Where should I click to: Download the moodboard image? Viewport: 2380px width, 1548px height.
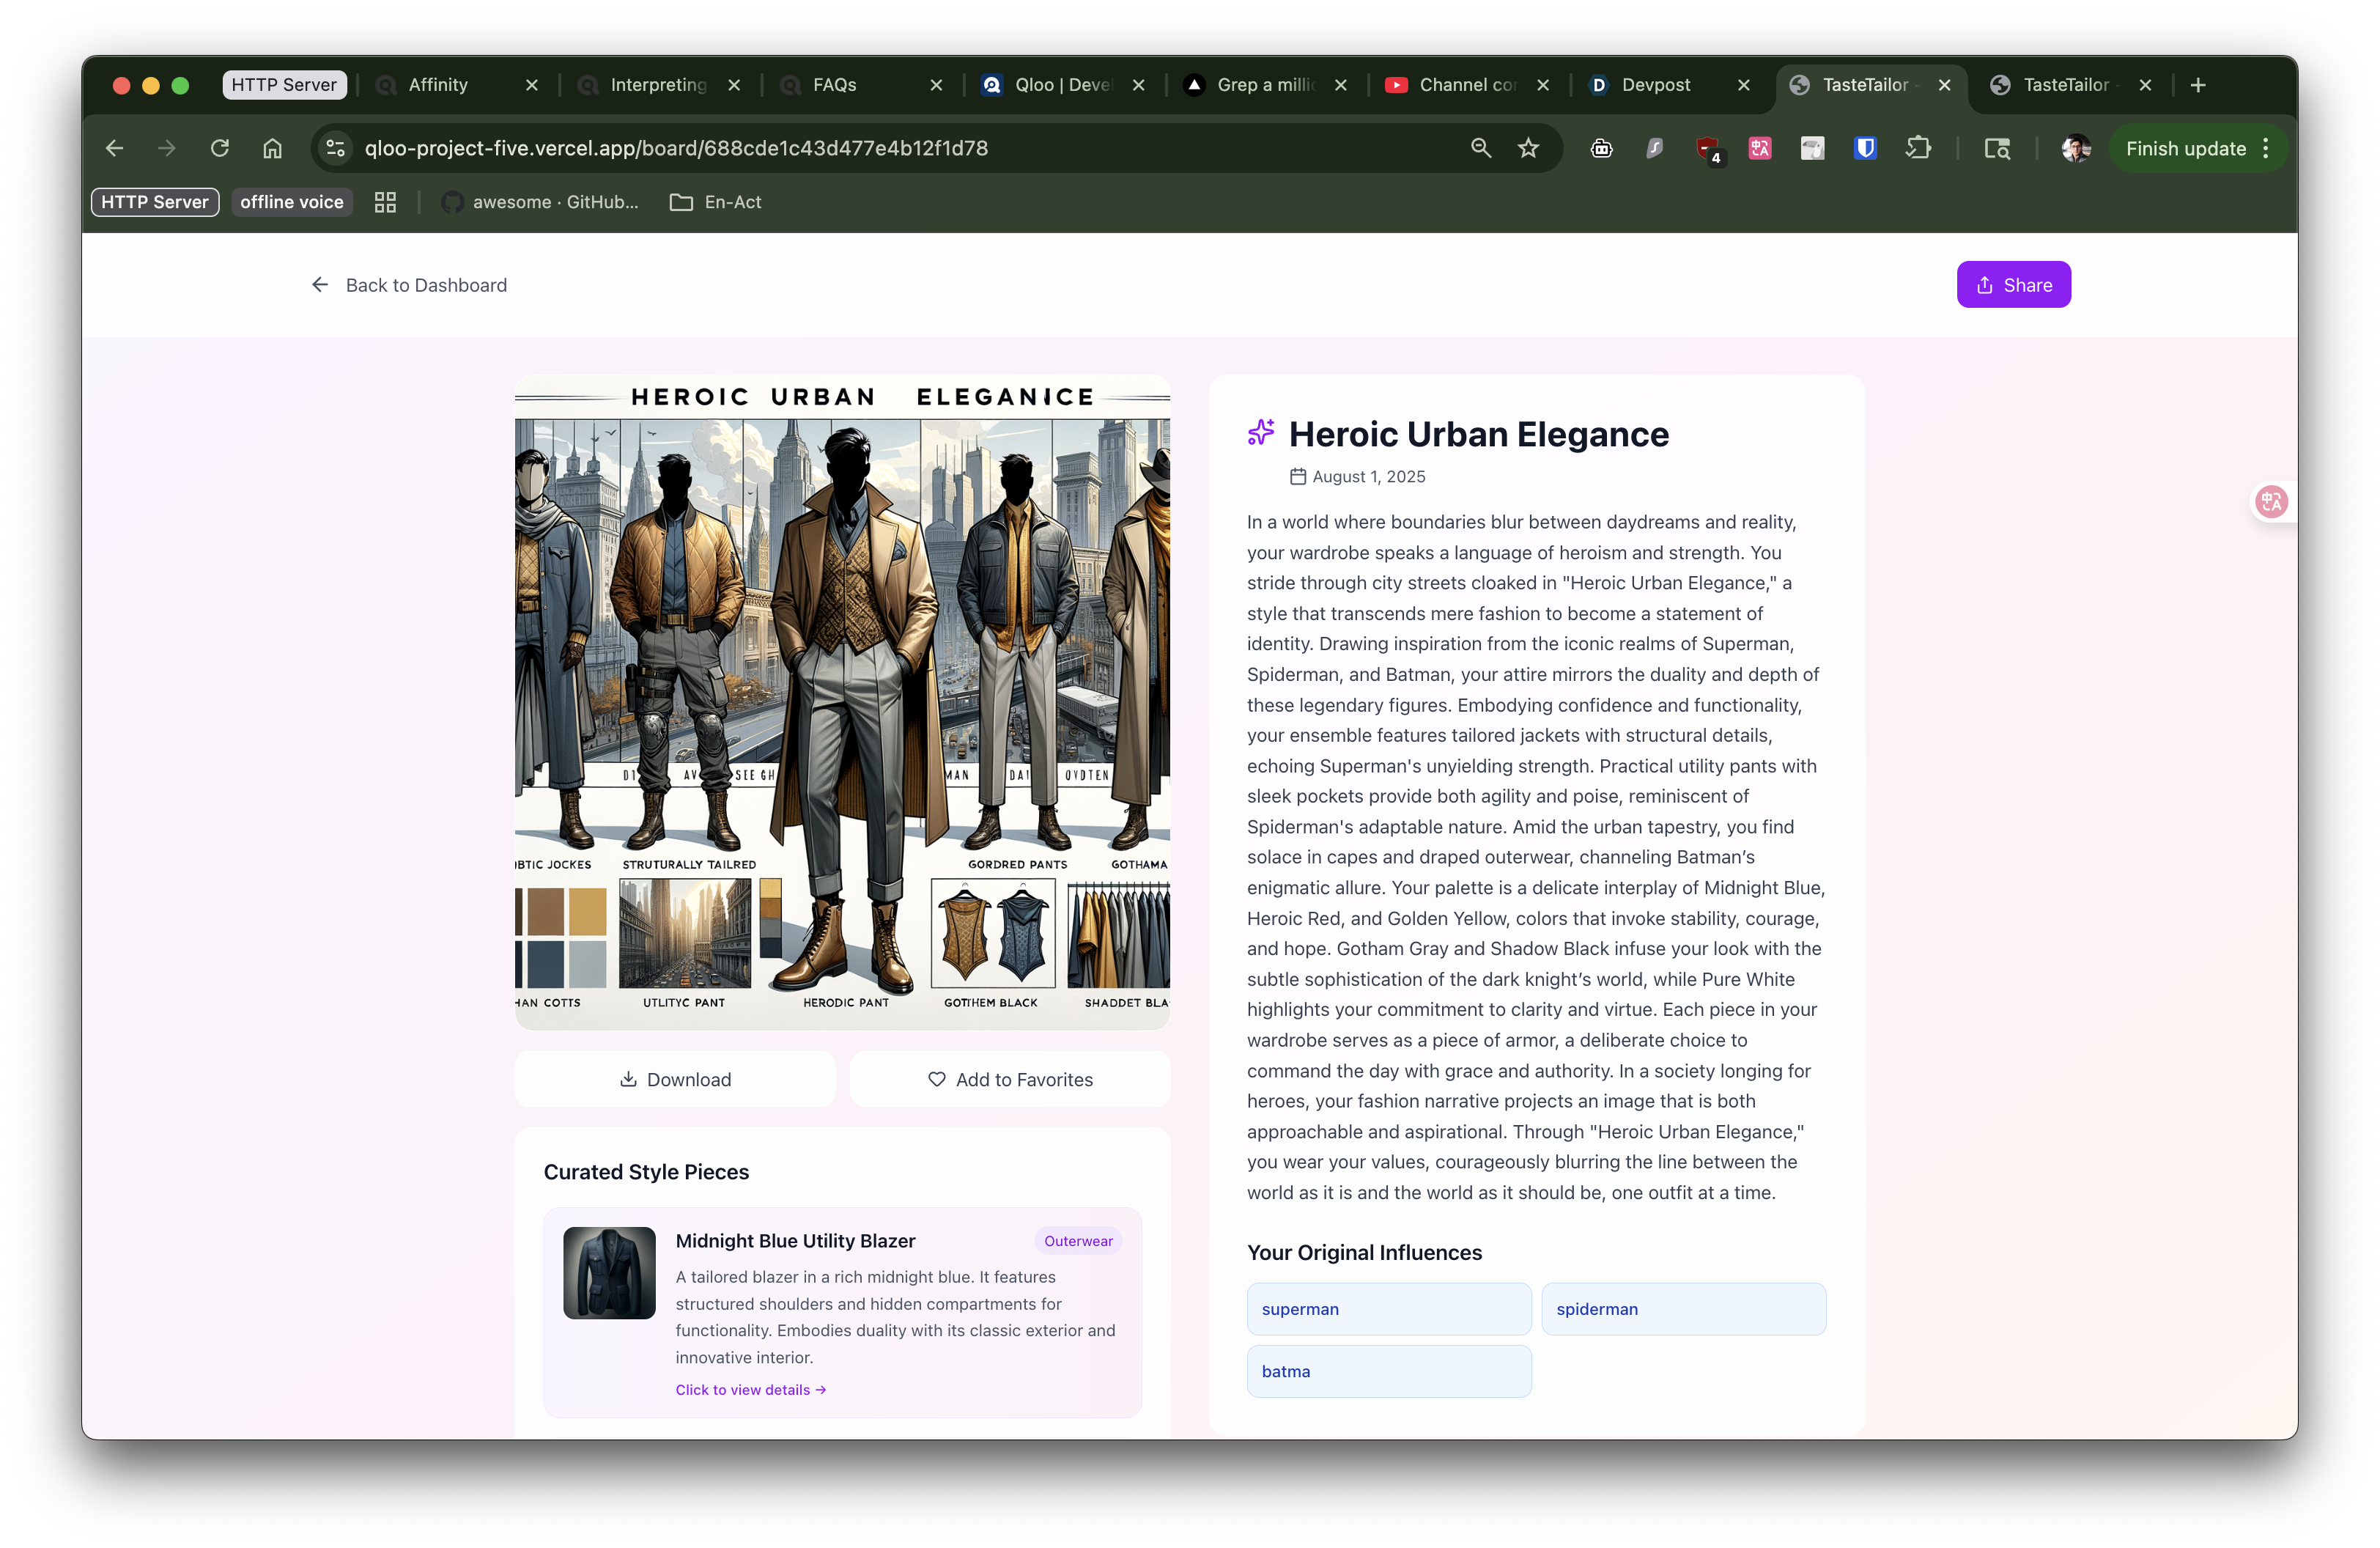[675, 1079]
